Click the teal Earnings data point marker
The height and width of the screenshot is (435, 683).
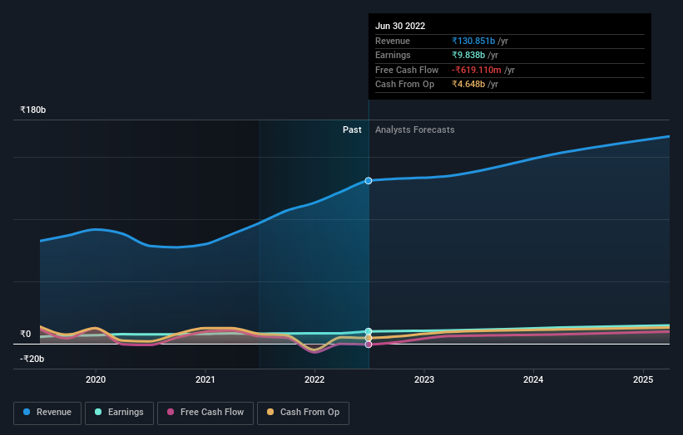point(369,331)
